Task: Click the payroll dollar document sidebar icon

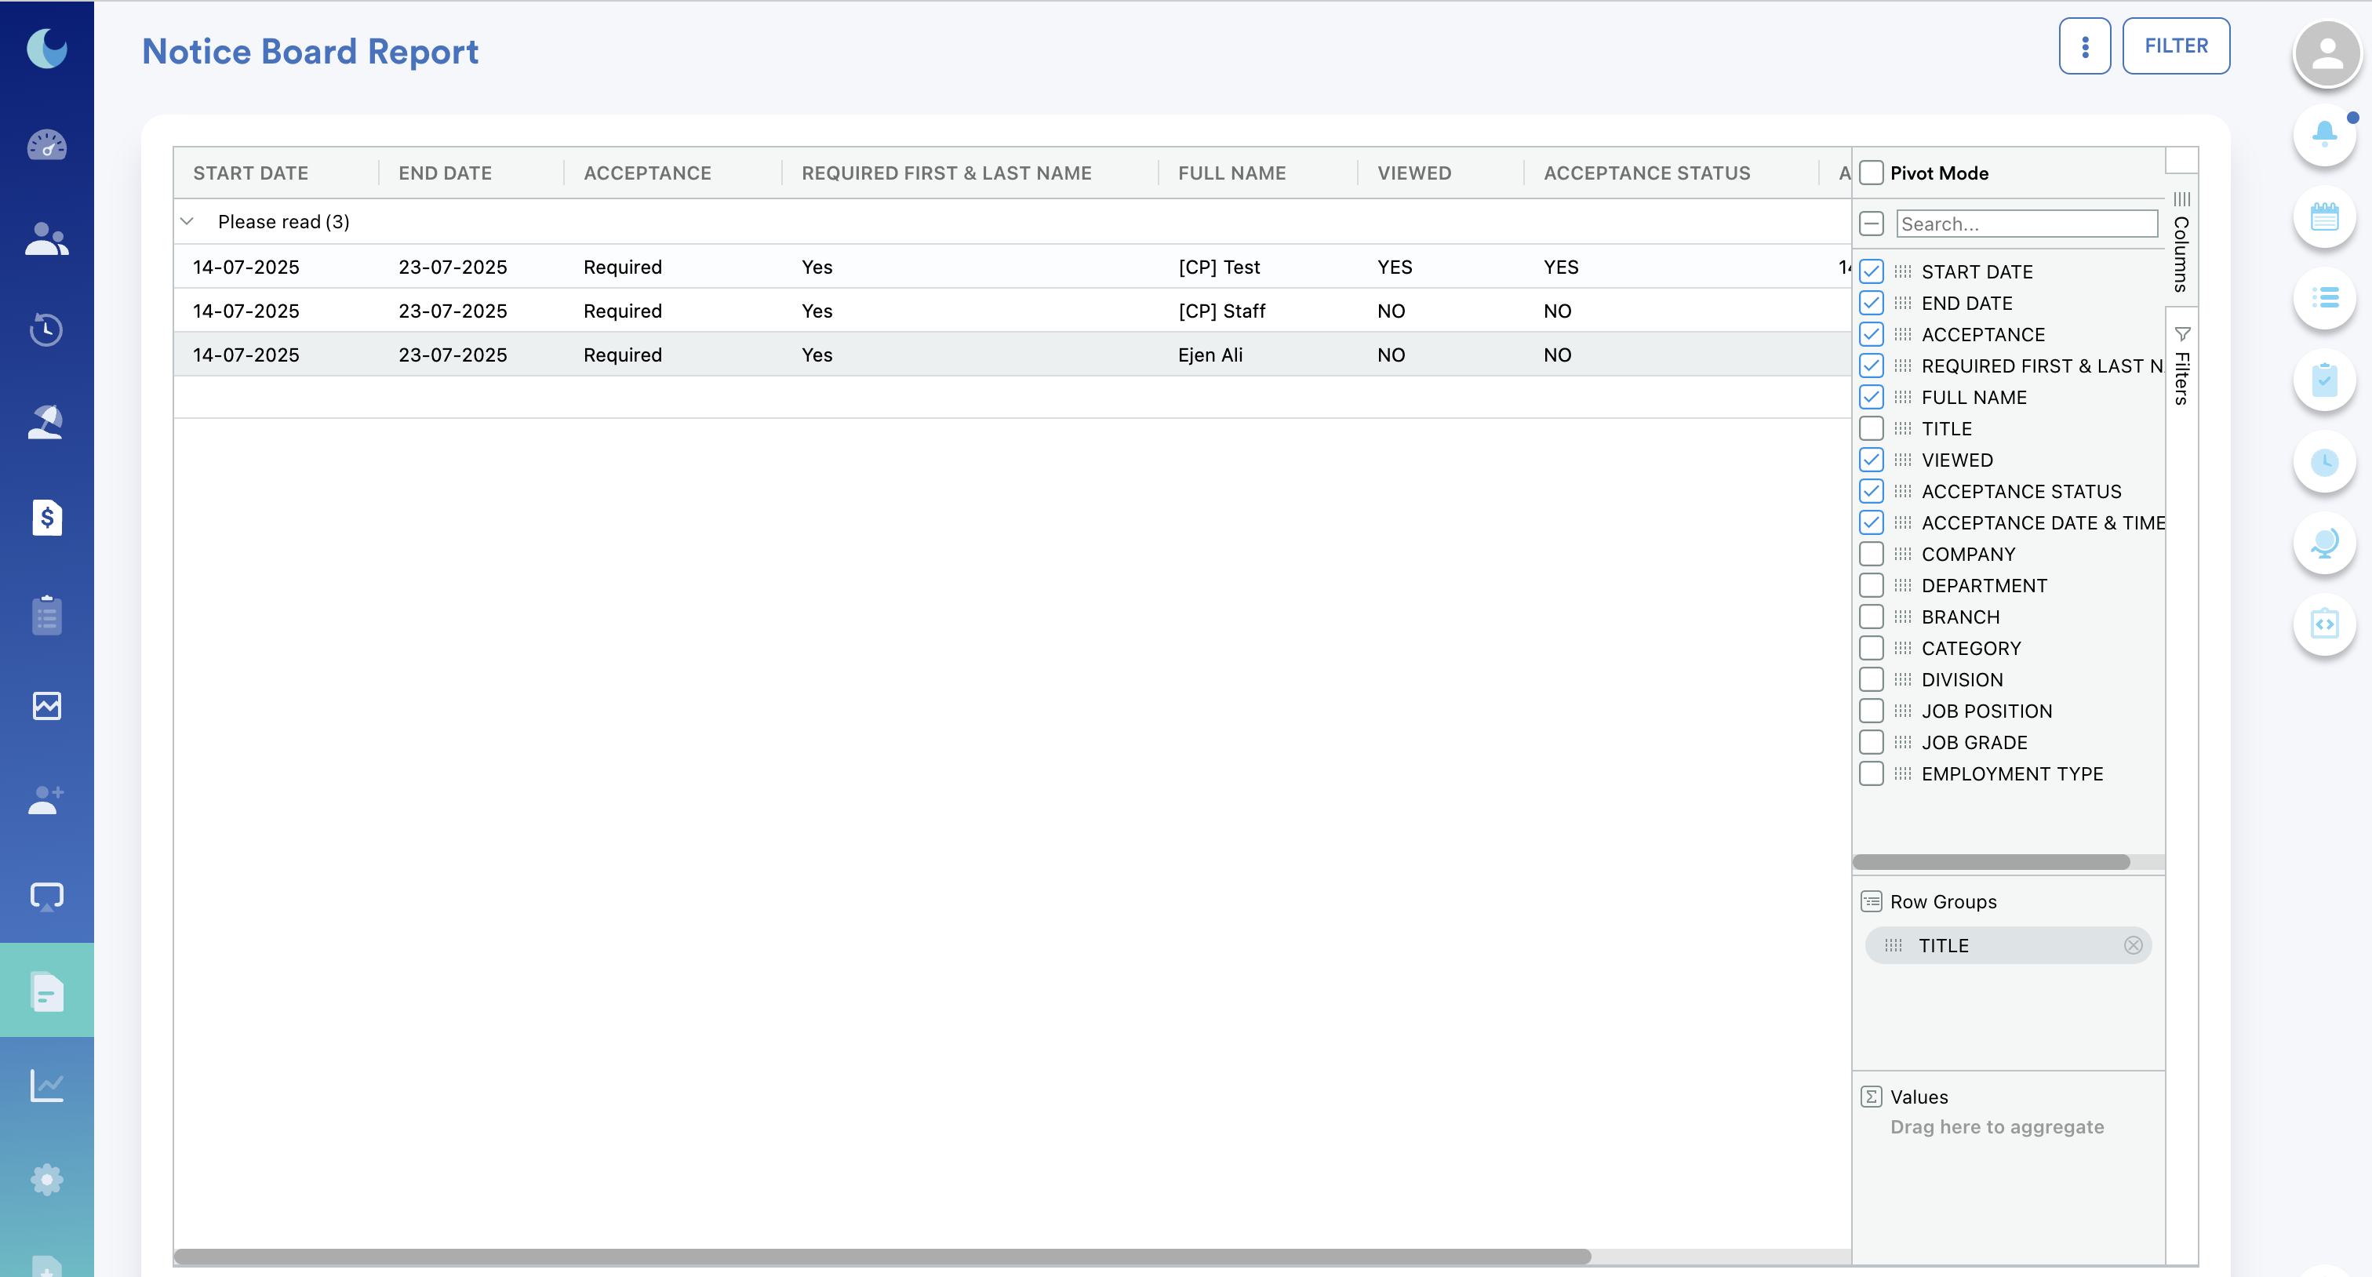Action: [x=46, y=518]
